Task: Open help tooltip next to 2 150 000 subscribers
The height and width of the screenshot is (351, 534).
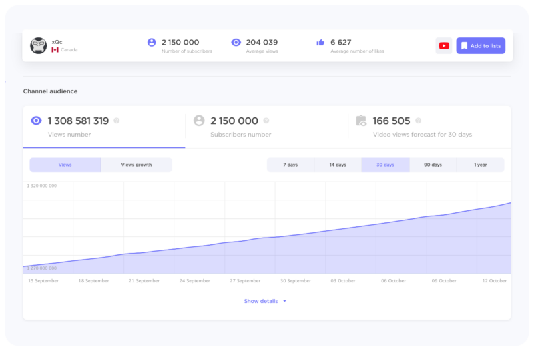Action: tap(266, 121)
